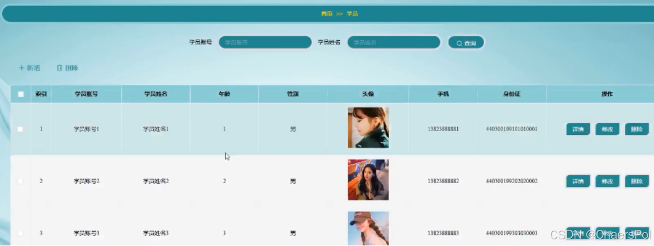654x246 pixels.
Task: Focus the 学员账号 search input field
Action: click(266, 42)
